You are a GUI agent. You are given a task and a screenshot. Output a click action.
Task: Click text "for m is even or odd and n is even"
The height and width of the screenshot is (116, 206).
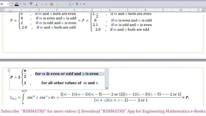[x=67, y=74]
